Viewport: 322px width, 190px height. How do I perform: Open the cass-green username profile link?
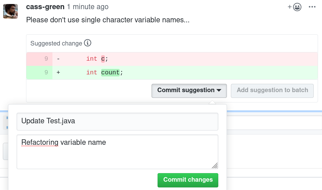[x=45, y=7]
